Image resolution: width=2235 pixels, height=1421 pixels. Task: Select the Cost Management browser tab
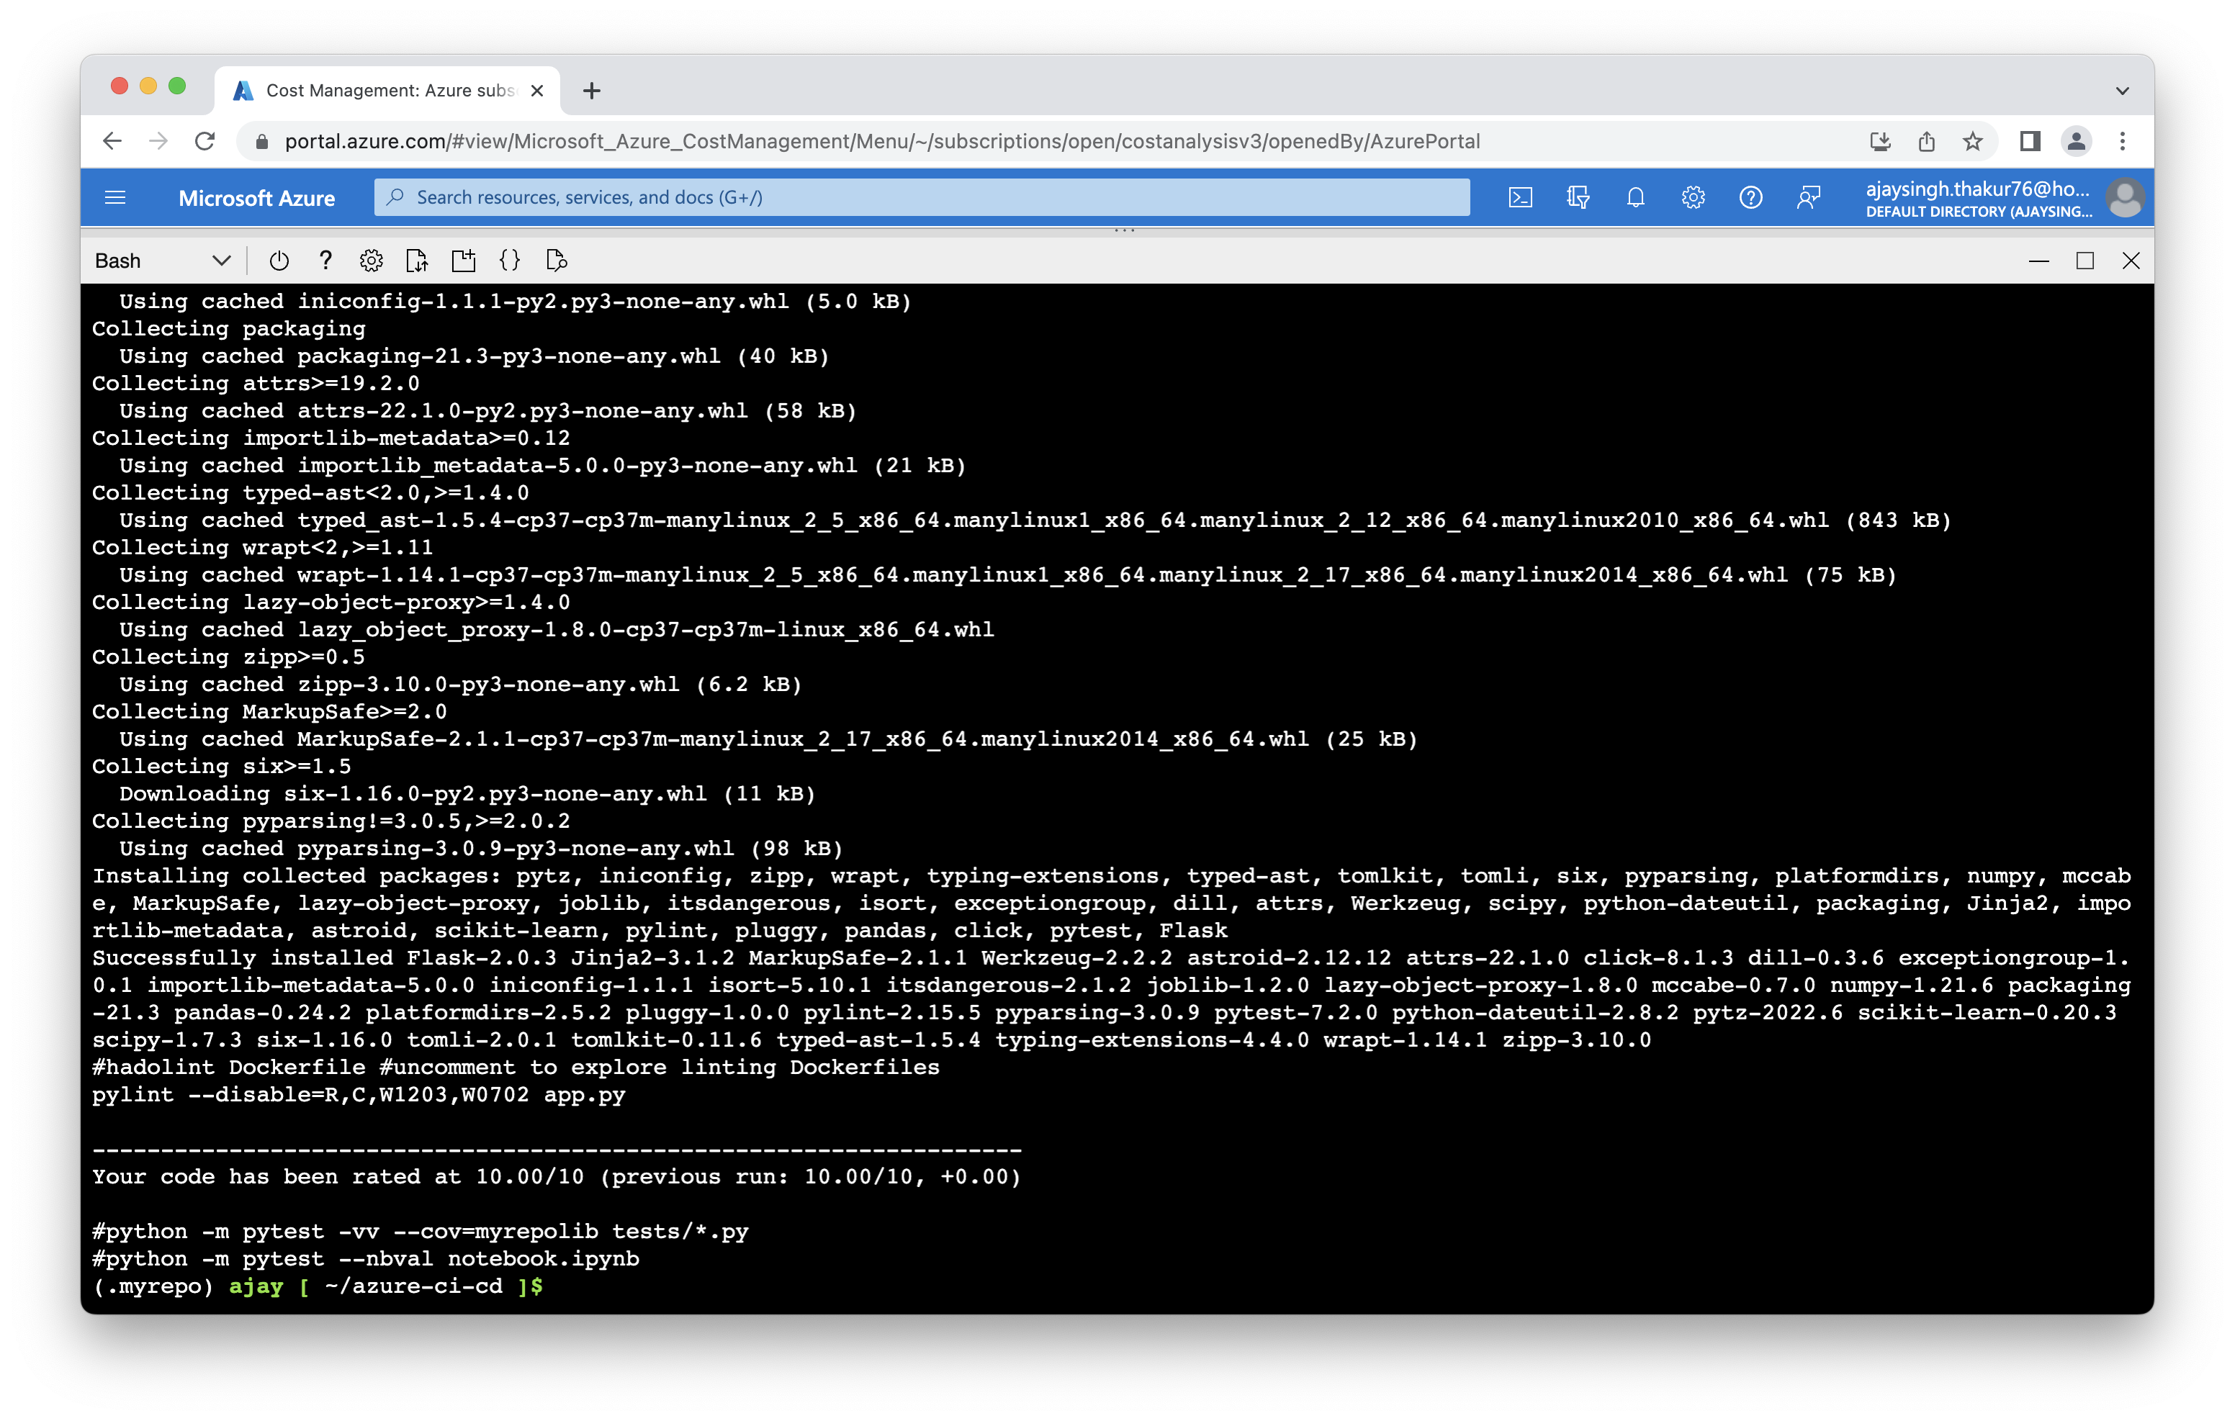point(389,91)
